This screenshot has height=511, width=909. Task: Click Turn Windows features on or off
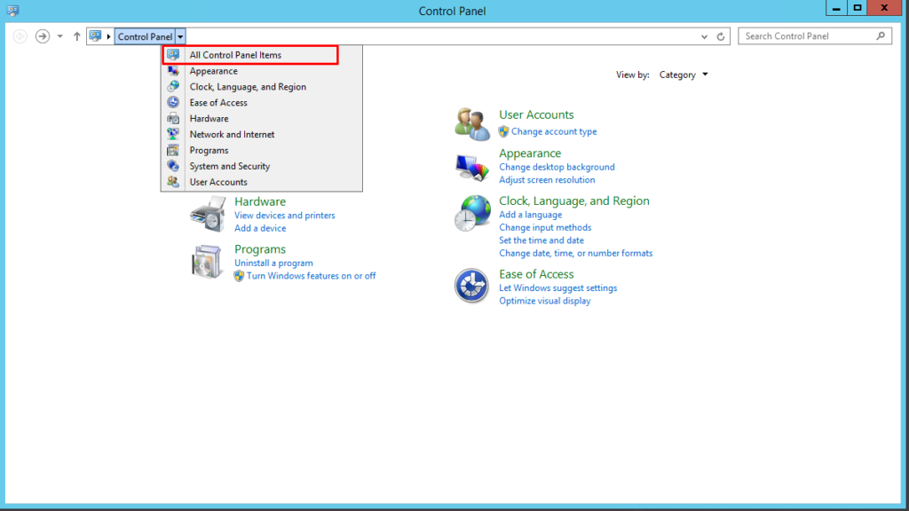pyautogui.click(x=311, y=276)
